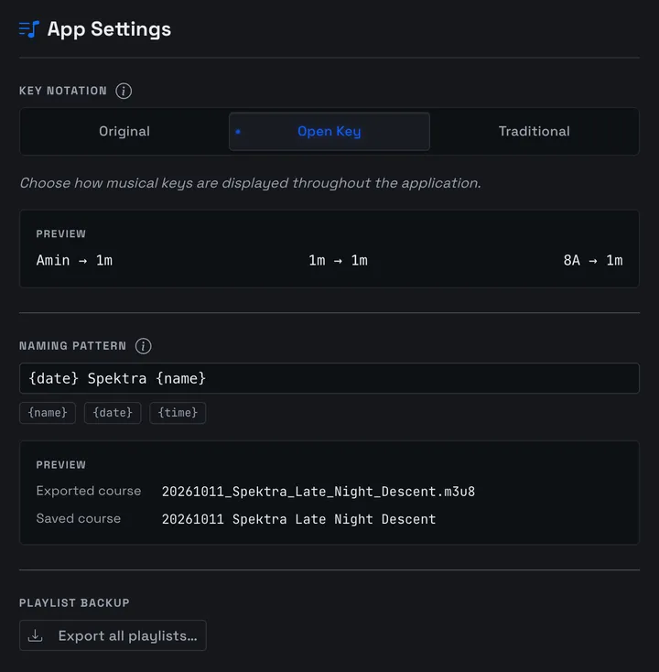
Task: Select the Open Key notation option
Action: click(x=329, y=131)
